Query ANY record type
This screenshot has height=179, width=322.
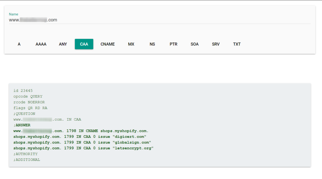coord(63,44)
